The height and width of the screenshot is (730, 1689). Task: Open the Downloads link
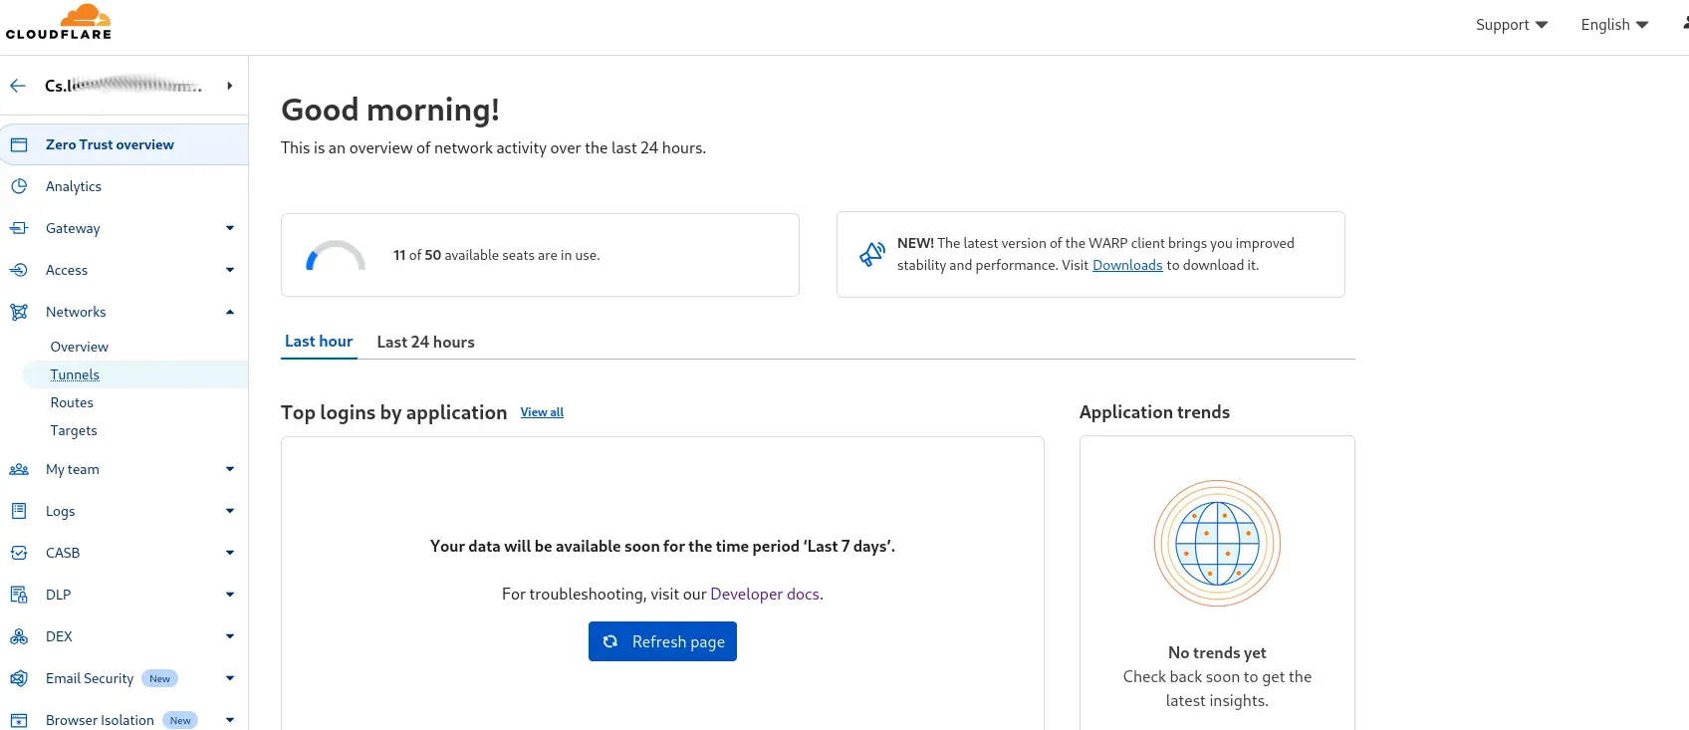(1127, 265)
